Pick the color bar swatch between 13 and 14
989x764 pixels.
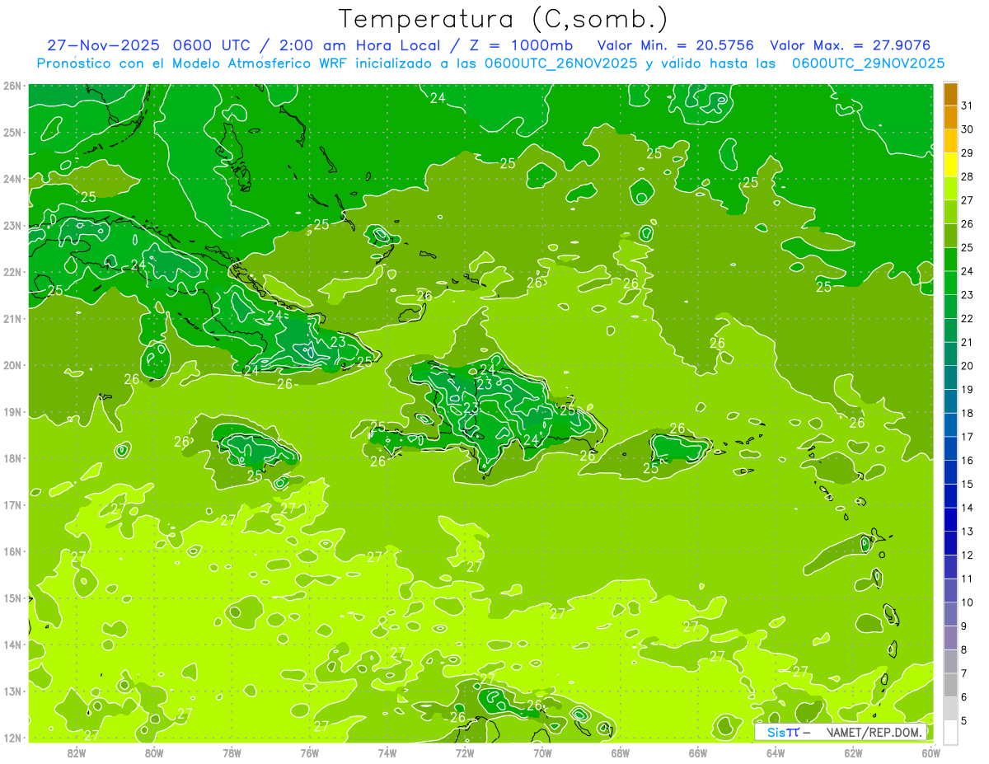tap(950, 519)
